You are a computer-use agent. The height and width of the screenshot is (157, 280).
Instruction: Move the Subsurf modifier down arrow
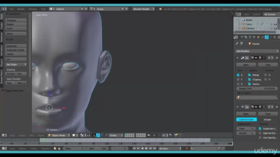tap(272, 107)
